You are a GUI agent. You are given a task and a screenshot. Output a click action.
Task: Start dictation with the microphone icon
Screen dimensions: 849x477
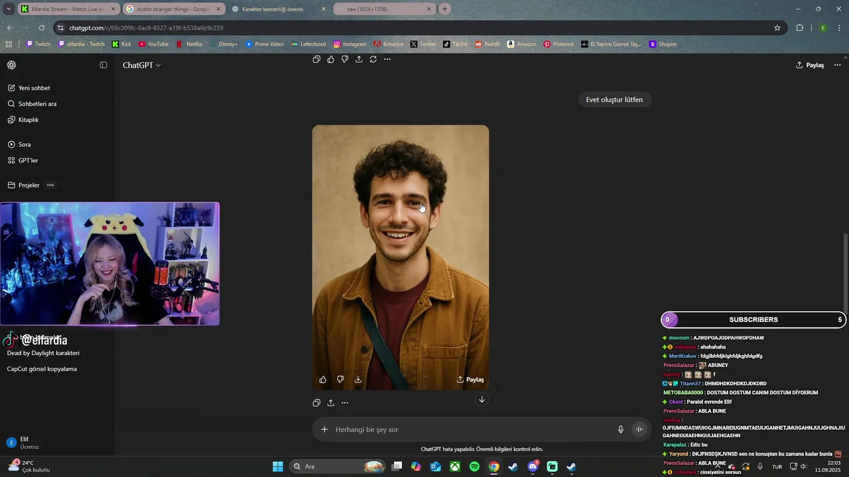621,429
